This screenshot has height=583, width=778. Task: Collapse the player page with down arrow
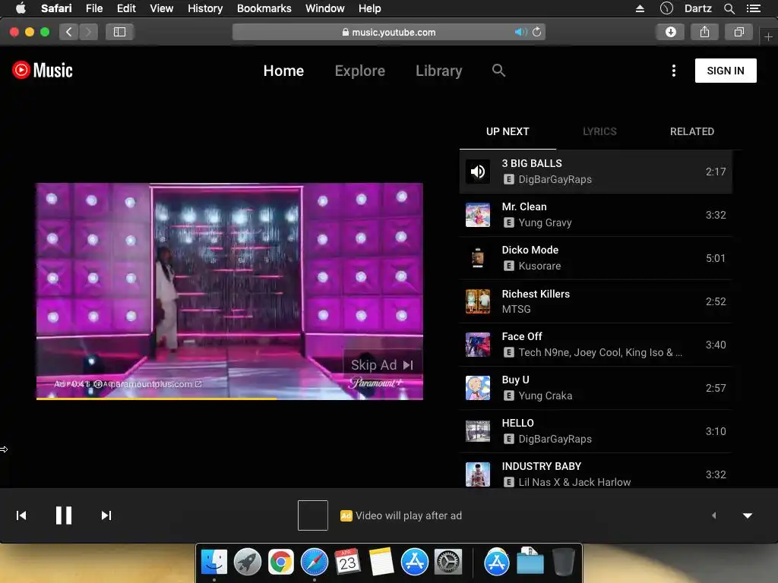(748, 515)
